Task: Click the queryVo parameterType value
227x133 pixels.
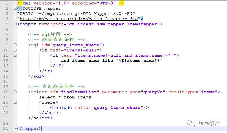Action: 154,92
